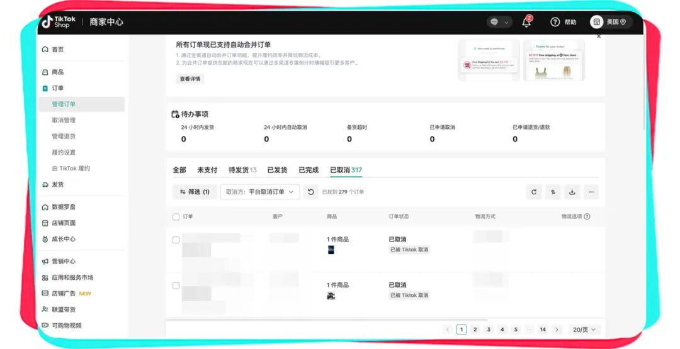680x349 pixels.
Task: Click the sort orders icon
Action: (x=553, y=192)
